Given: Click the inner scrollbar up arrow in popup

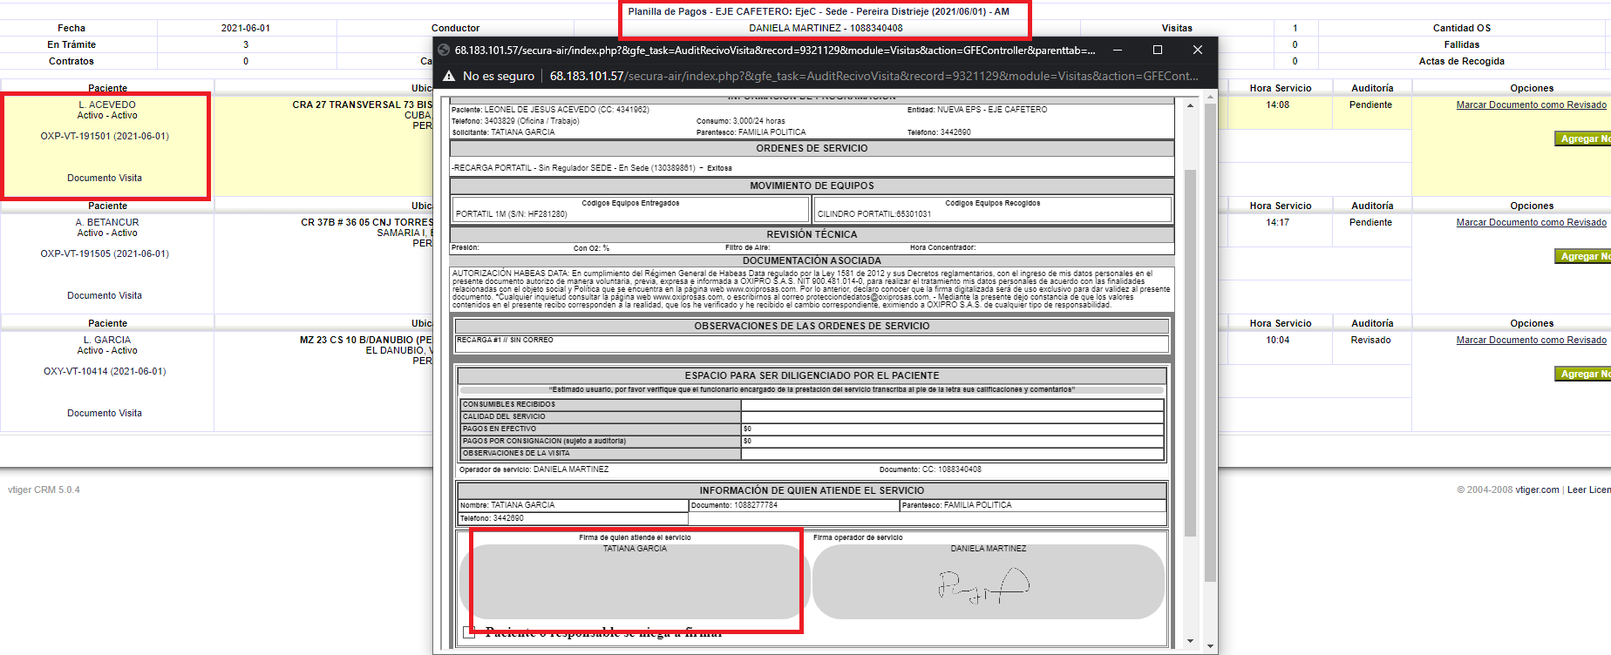Looking at the screenshot, I should pyautogui.click(x=1190, y=105).
